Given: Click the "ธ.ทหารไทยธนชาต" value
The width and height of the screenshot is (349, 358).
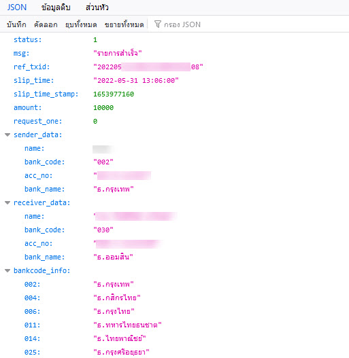Looking at the screenshot, I should (128, 325).
